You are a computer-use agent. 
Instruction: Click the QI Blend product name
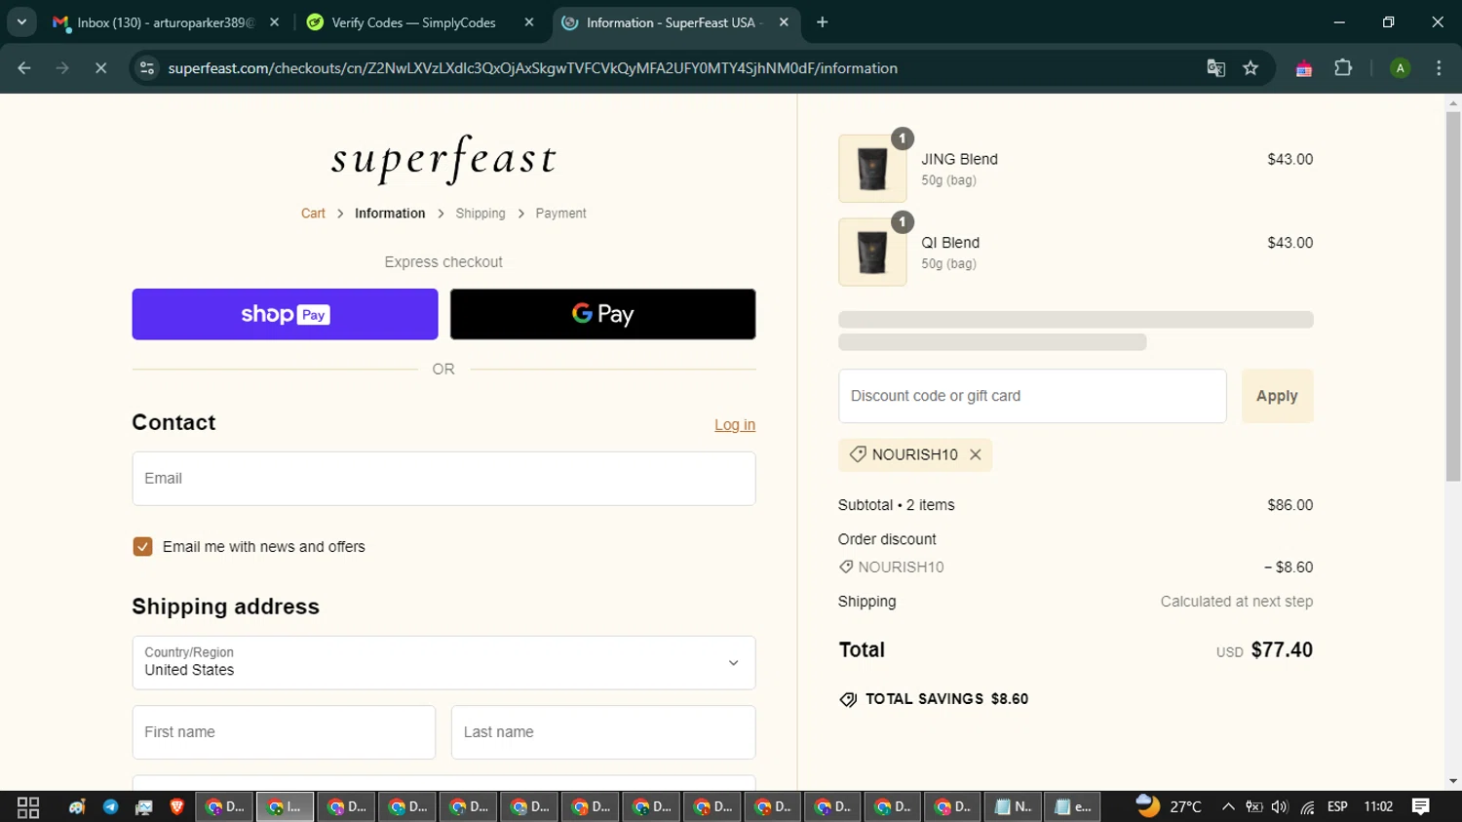950,243
